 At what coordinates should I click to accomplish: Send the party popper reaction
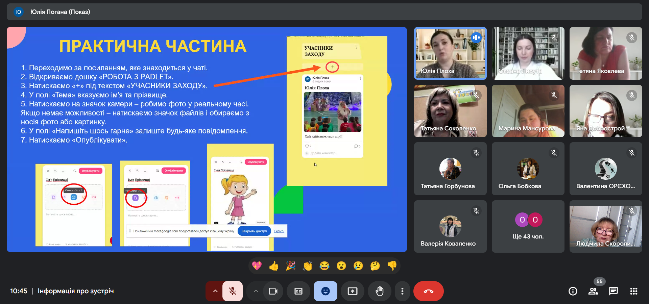pyautogui.click(x=291, y=266)
